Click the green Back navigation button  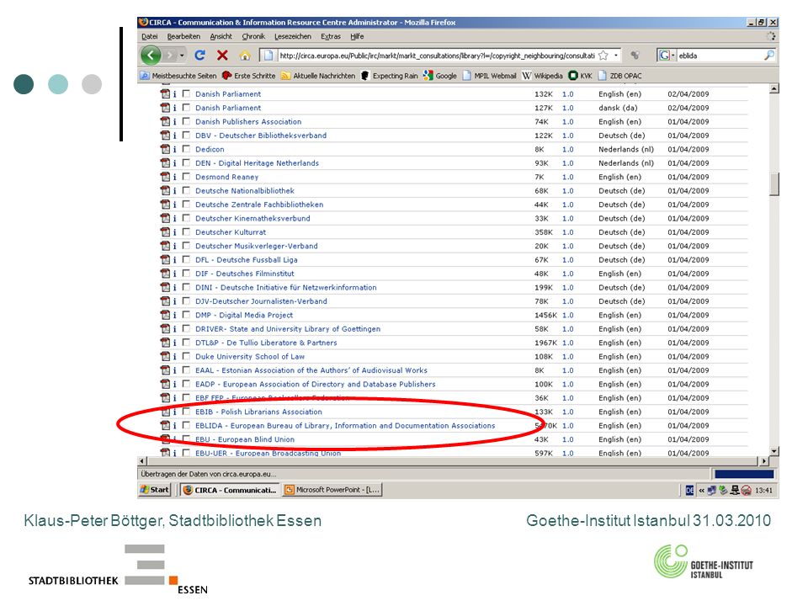tap(151, 56)
